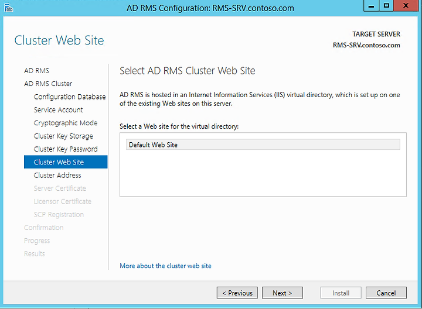Click the Progress step in the sidebar
This screenshot has height=309, width=422.
37,241
